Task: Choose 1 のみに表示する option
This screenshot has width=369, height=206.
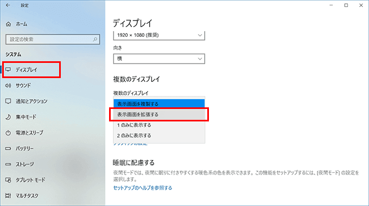Action: point(159,125)
